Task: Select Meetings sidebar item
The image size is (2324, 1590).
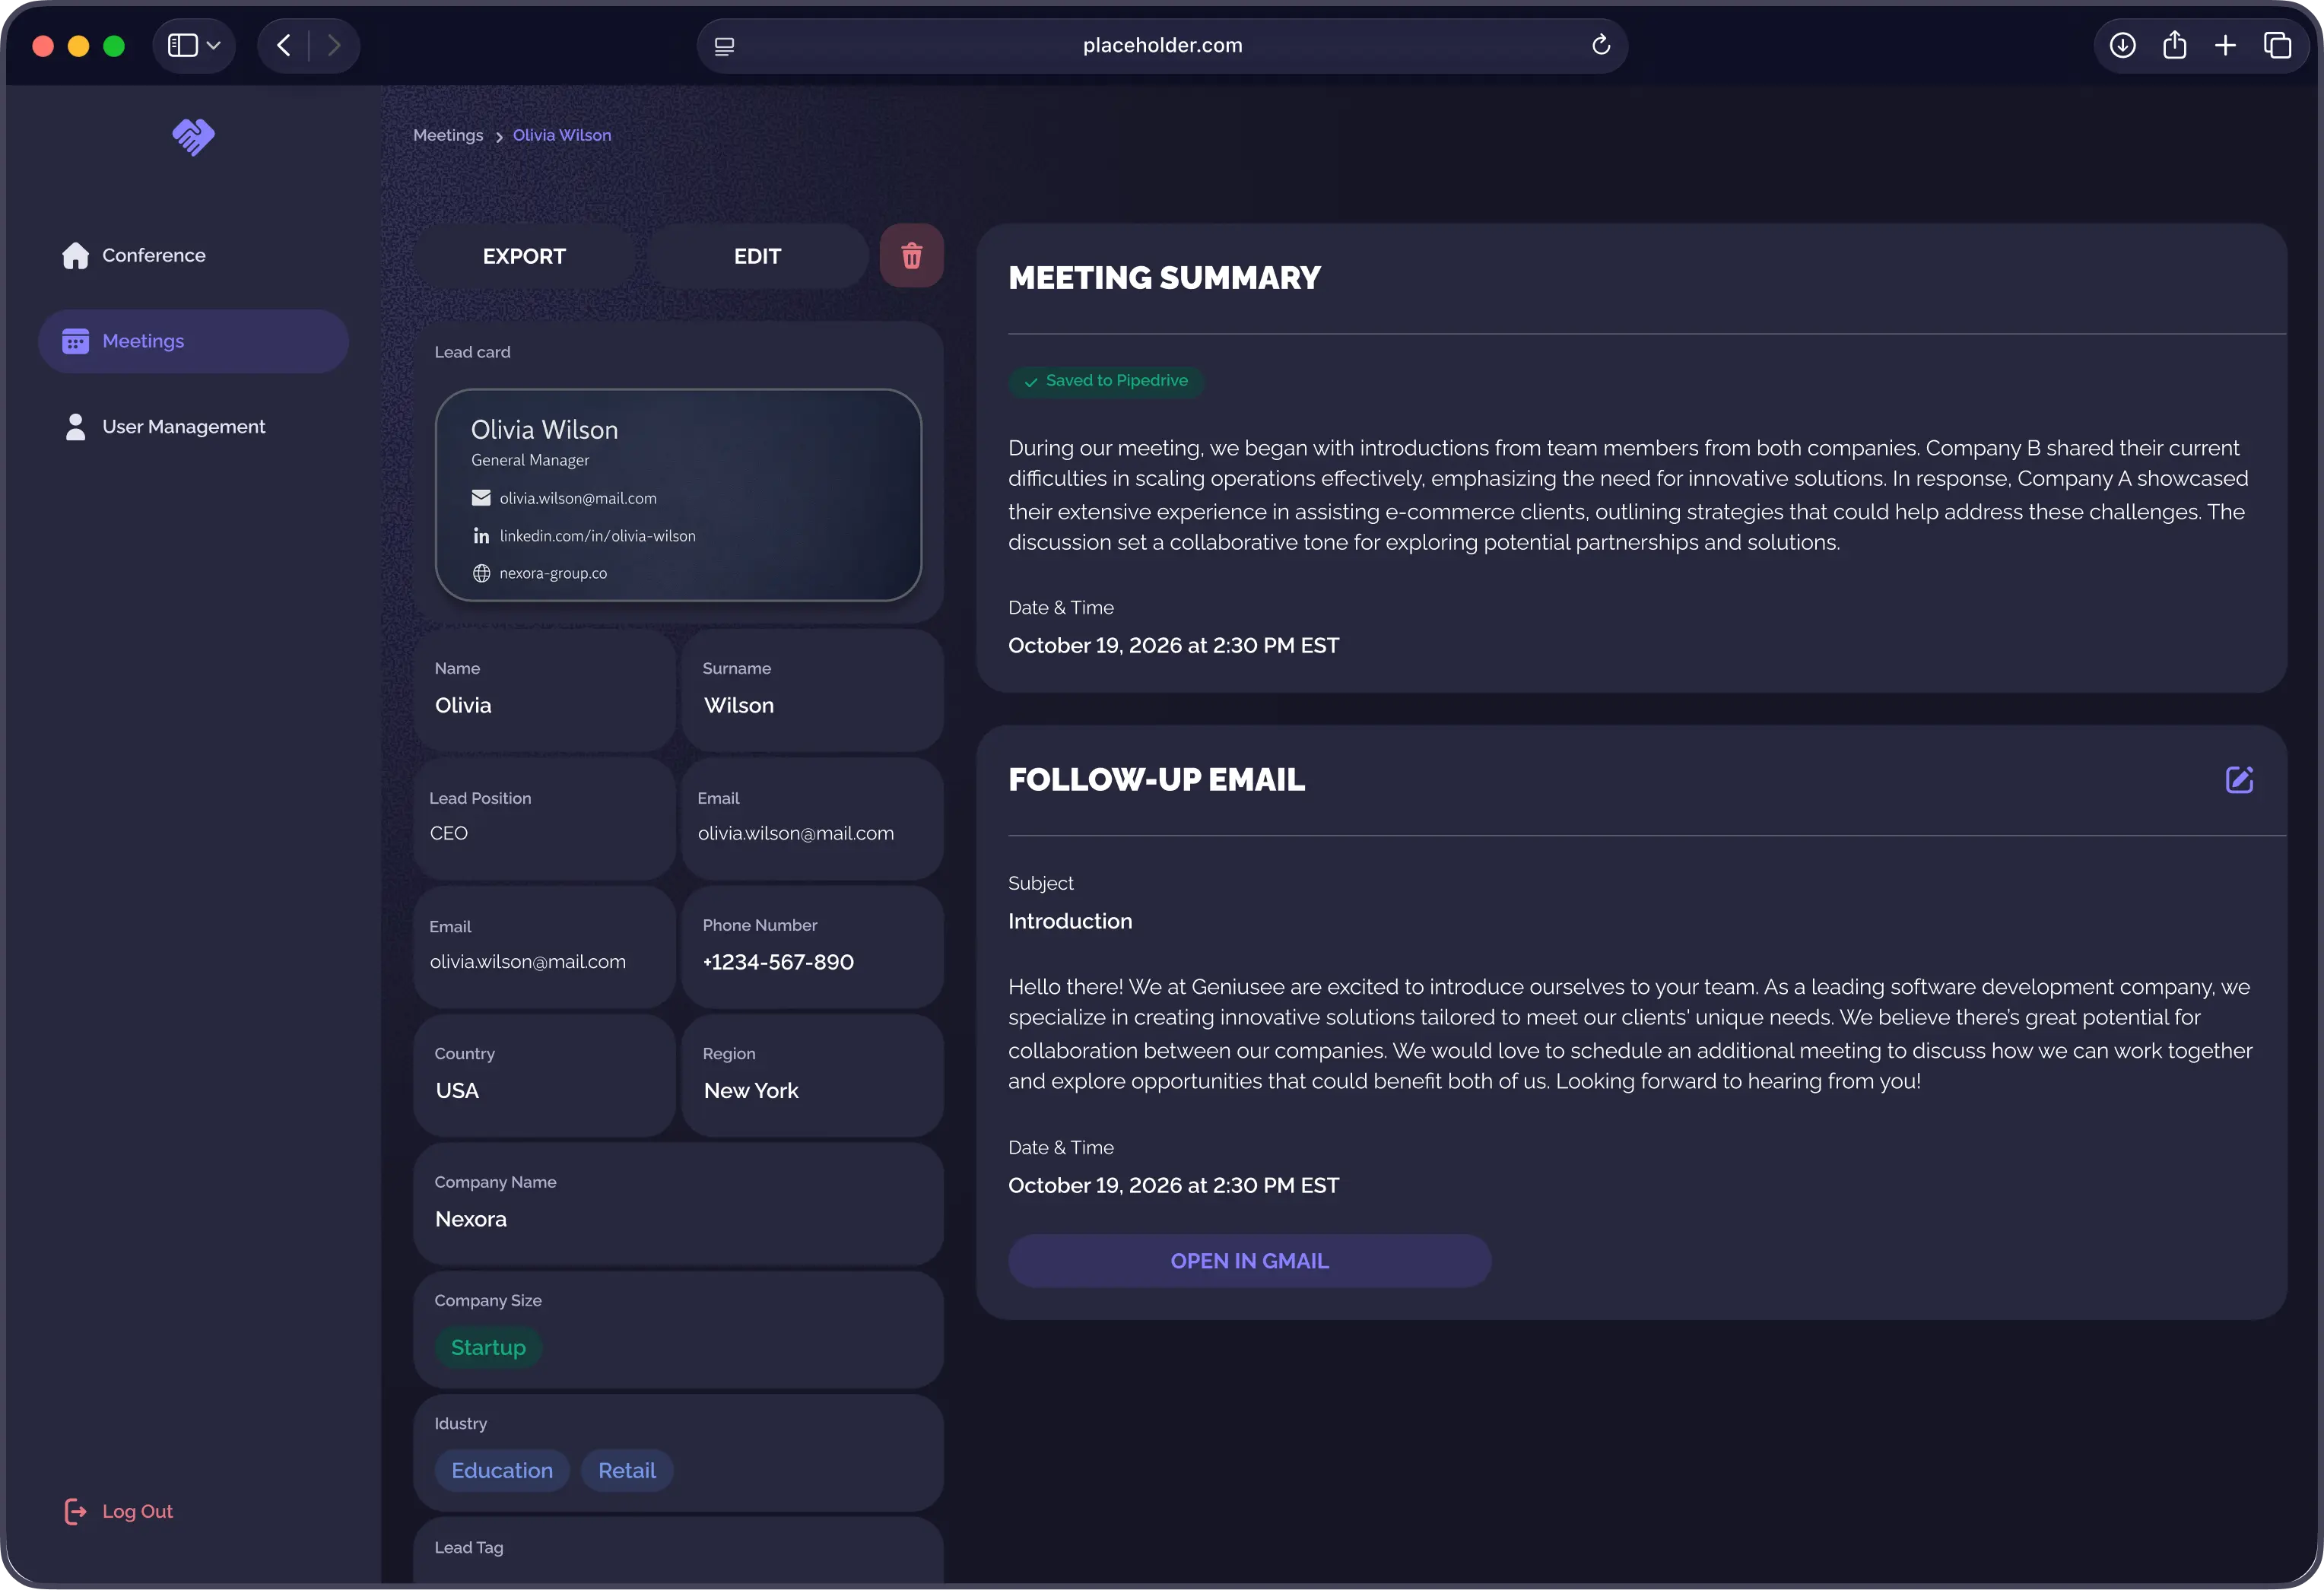Action: (143, 341)
